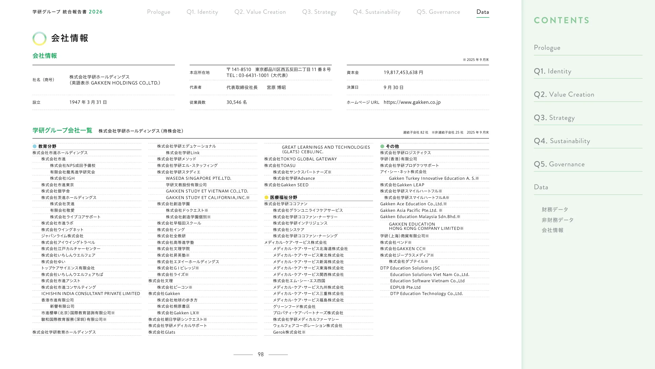Viewport: 655px width, 369px height.
Task: Select the employee count 30,546 名
Action: [236, 102]
